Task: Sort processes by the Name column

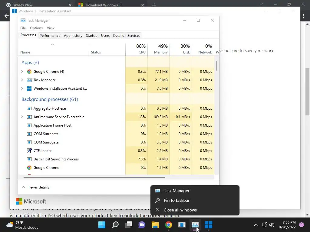Action: pyautogui.click(x=54, y=49)
